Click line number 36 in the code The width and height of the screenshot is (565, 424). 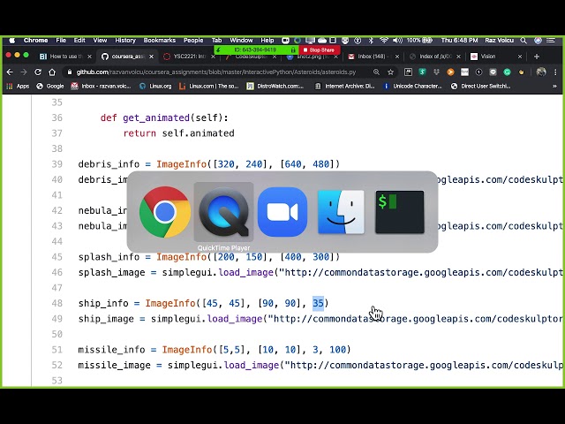(56, 117)
